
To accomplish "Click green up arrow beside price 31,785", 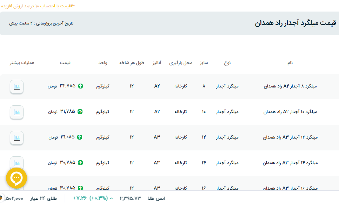I will pos(80,112).
